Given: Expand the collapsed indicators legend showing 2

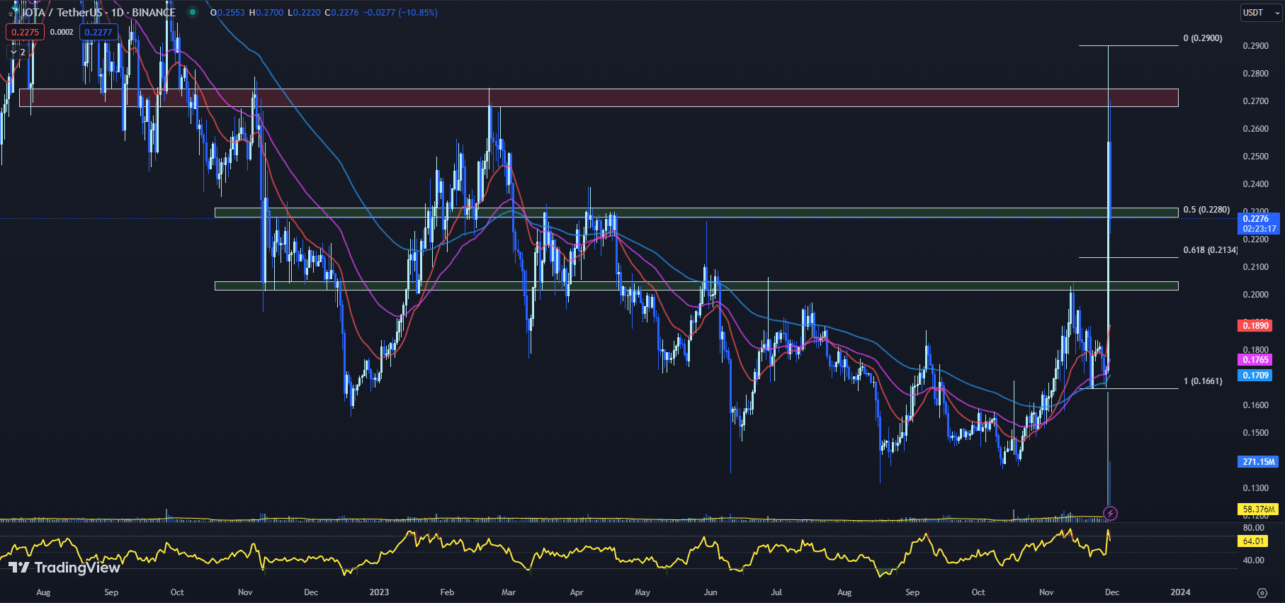Looking at the screenshot, I should coord(18,52).
